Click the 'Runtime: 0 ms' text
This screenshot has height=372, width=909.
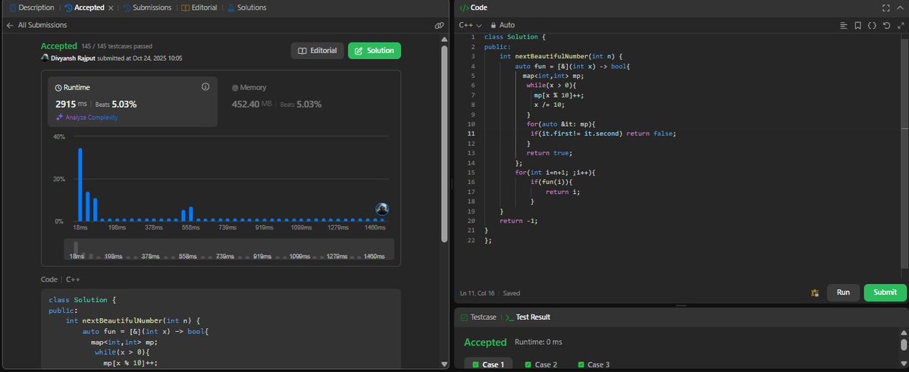tap(538, 342)
